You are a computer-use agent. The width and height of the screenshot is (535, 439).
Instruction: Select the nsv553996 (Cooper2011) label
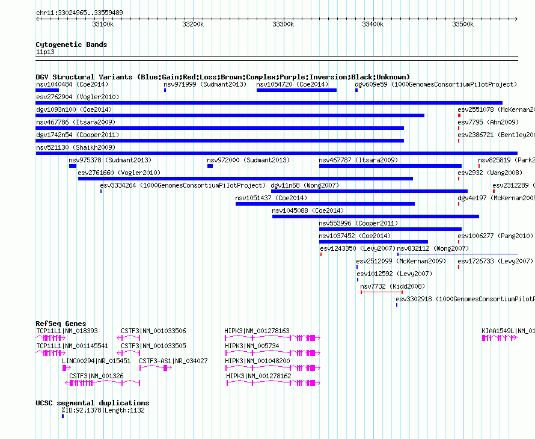tap(358, 223)
